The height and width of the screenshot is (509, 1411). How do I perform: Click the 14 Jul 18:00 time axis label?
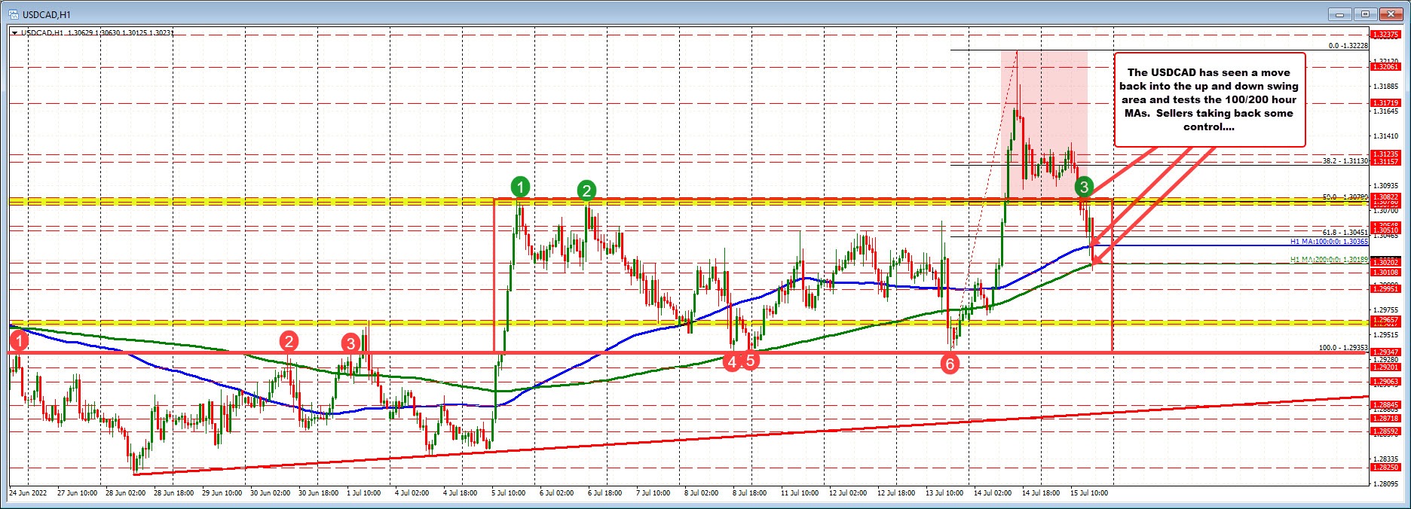click(1041, 493)
